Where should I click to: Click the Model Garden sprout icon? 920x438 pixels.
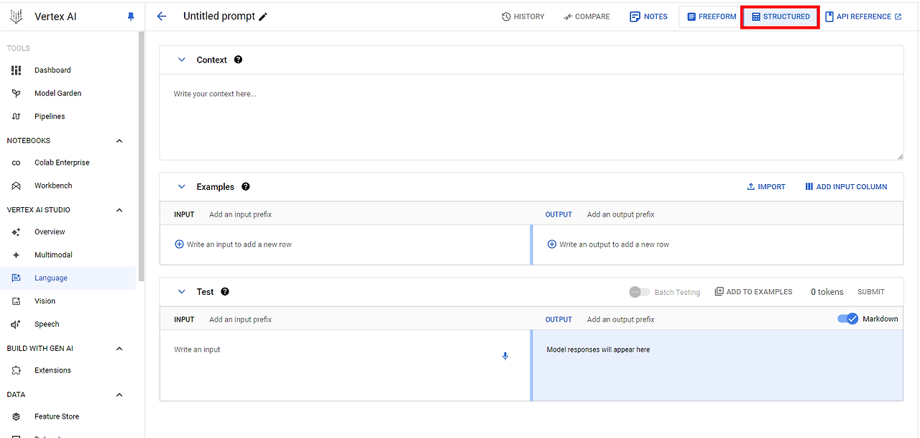coord(17,93)
